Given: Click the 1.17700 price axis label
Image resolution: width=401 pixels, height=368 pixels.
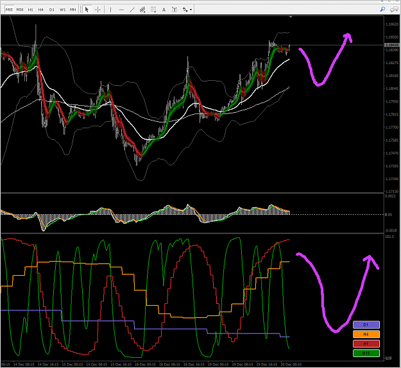Looking at the screenshot, I should tap(392, 127).
